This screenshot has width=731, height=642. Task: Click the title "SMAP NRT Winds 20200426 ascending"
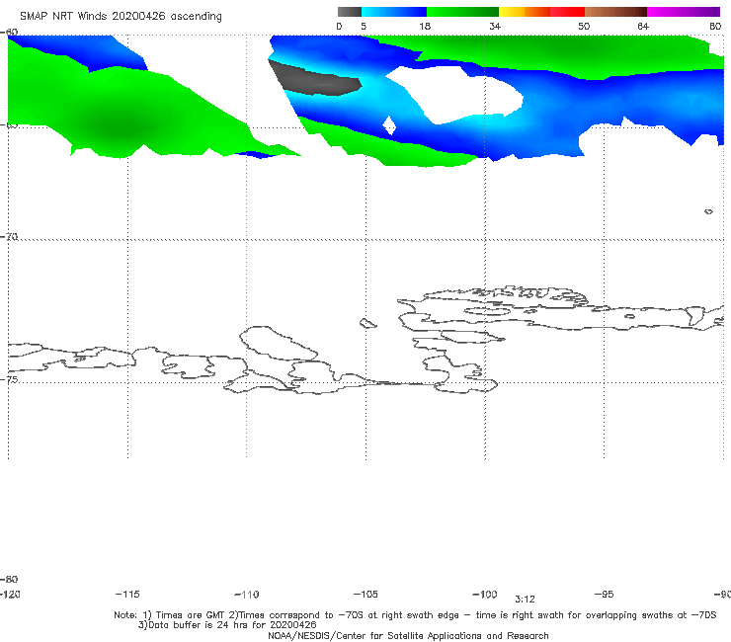[121, 16]
